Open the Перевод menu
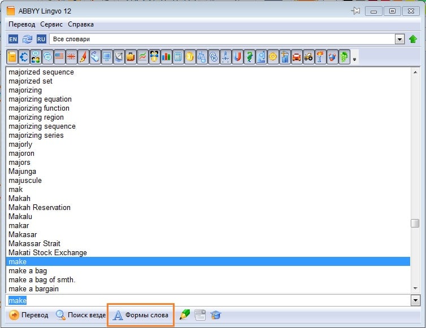This screenshot has width=426, height=328. (22, 24)
